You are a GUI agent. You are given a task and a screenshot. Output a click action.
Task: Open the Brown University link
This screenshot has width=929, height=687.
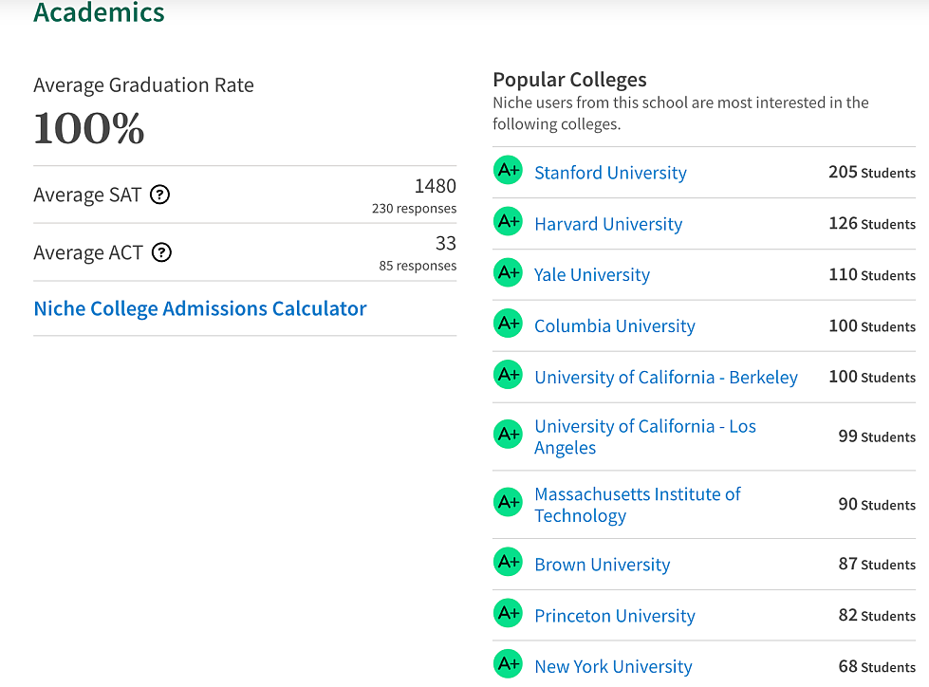[x=602, y=565]
